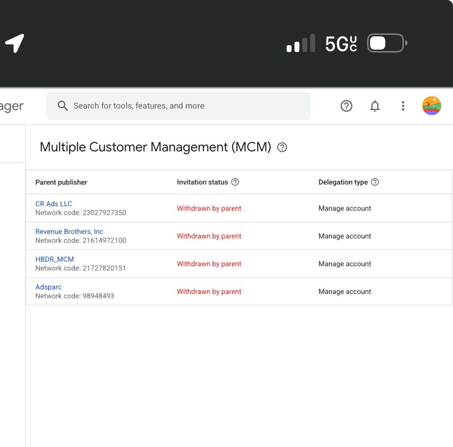Click Manage account in CR Ads row
Image resolution: width=453 pixels, height=447 pixels.
click(x=345, y=208)
